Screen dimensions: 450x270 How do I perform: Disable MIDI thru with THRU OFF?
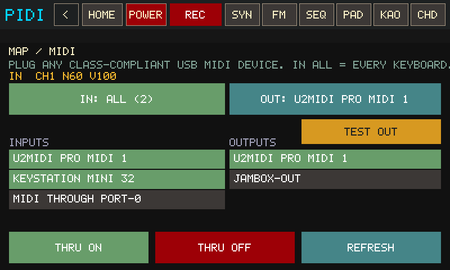click(x=225, y=247)
